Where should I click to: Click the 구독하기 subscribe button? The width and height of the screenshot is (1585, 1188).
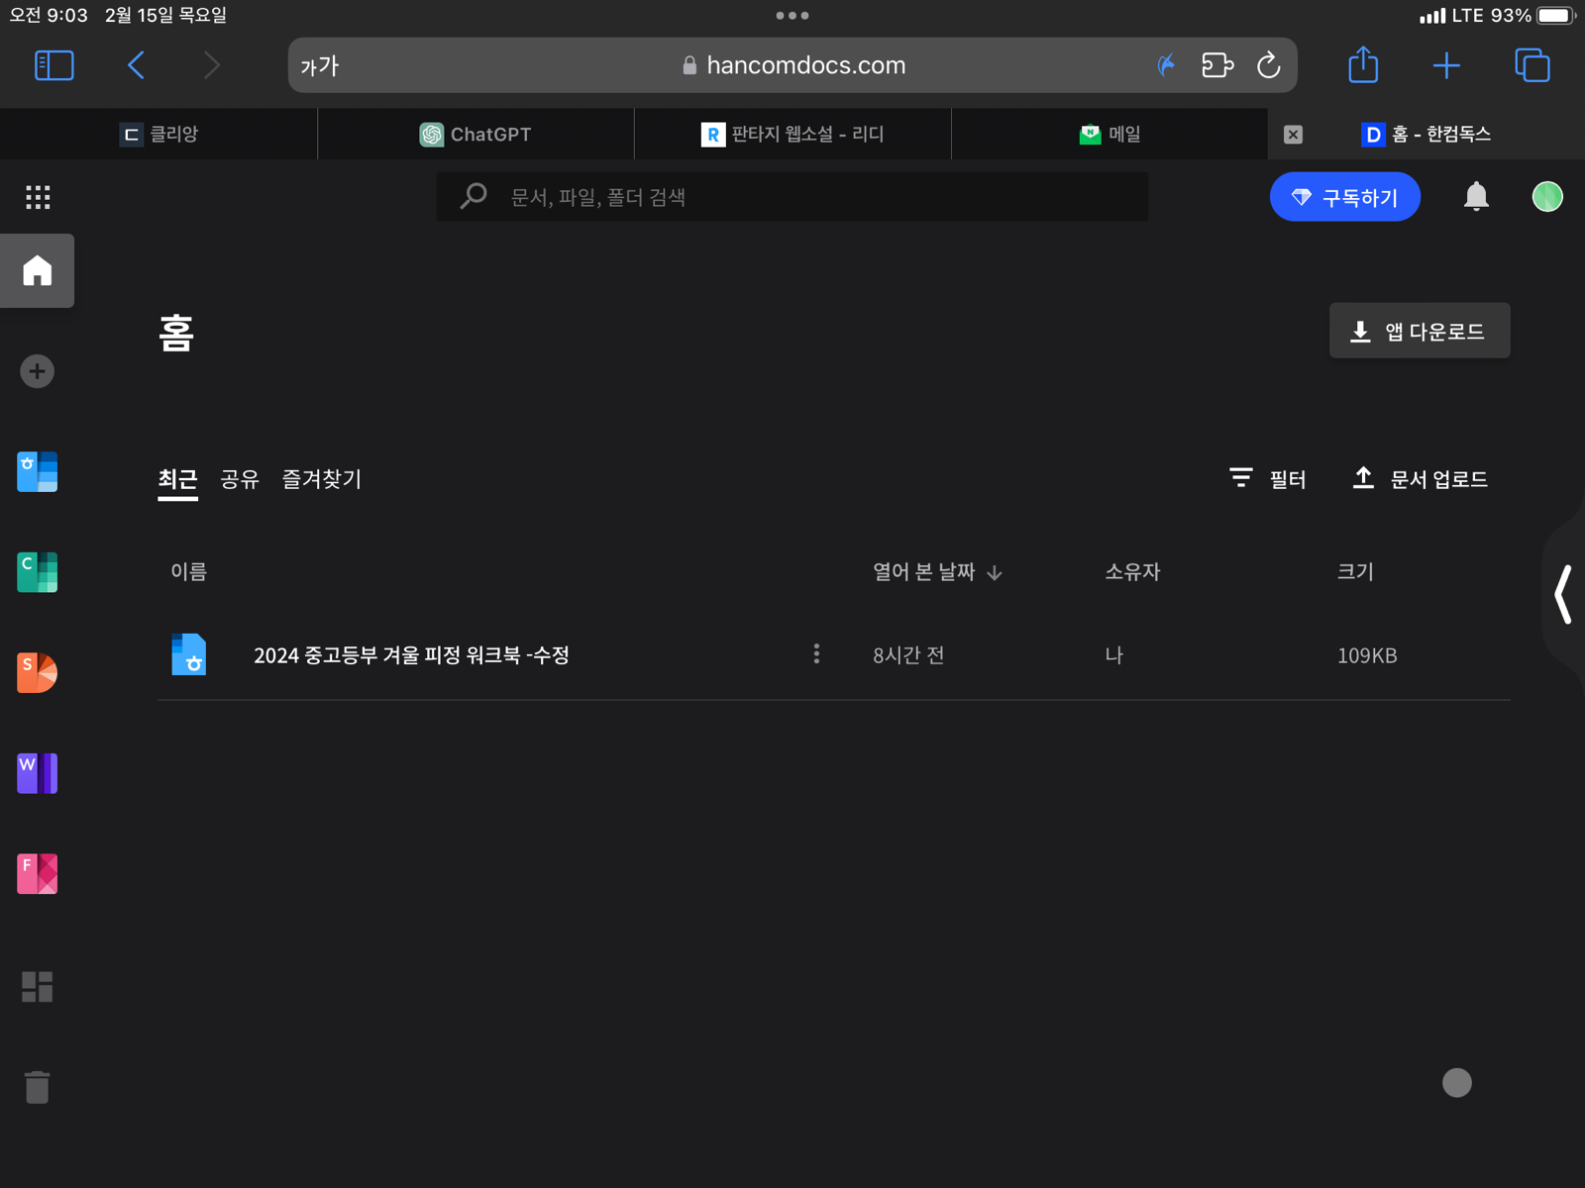(1344, 197)
